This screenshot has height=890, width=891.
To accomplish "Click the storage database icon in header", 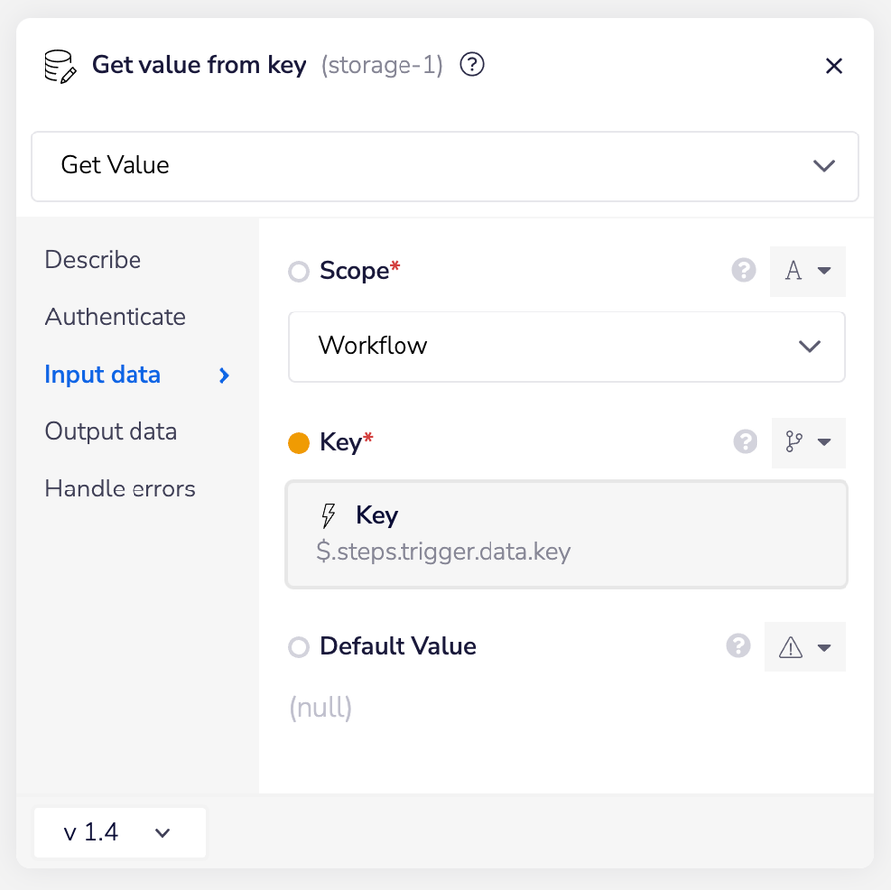I will [x=60, y=66].
